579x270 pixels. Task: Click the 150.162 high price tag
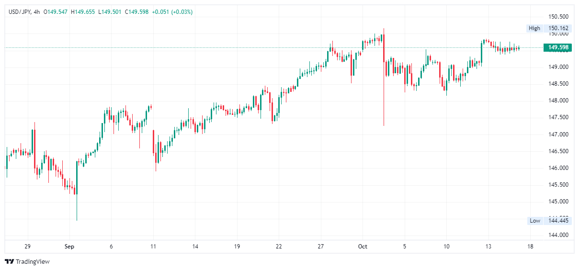coord(557,28)
